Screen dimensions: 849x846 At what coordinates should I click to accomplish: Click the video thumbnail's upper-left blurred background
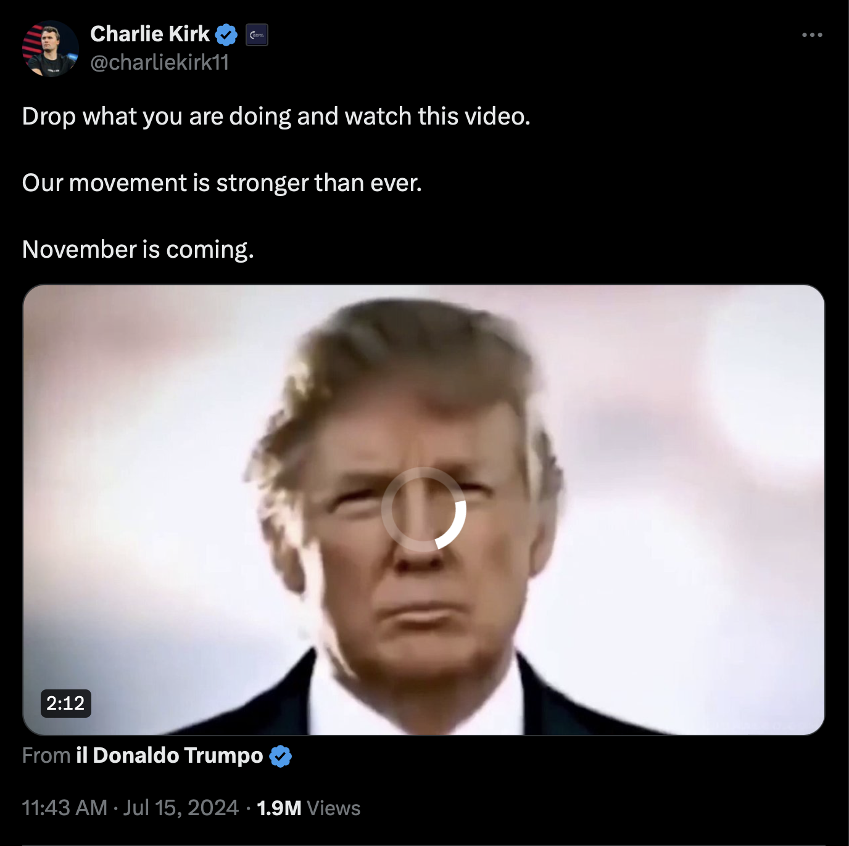tap(123, 358)
